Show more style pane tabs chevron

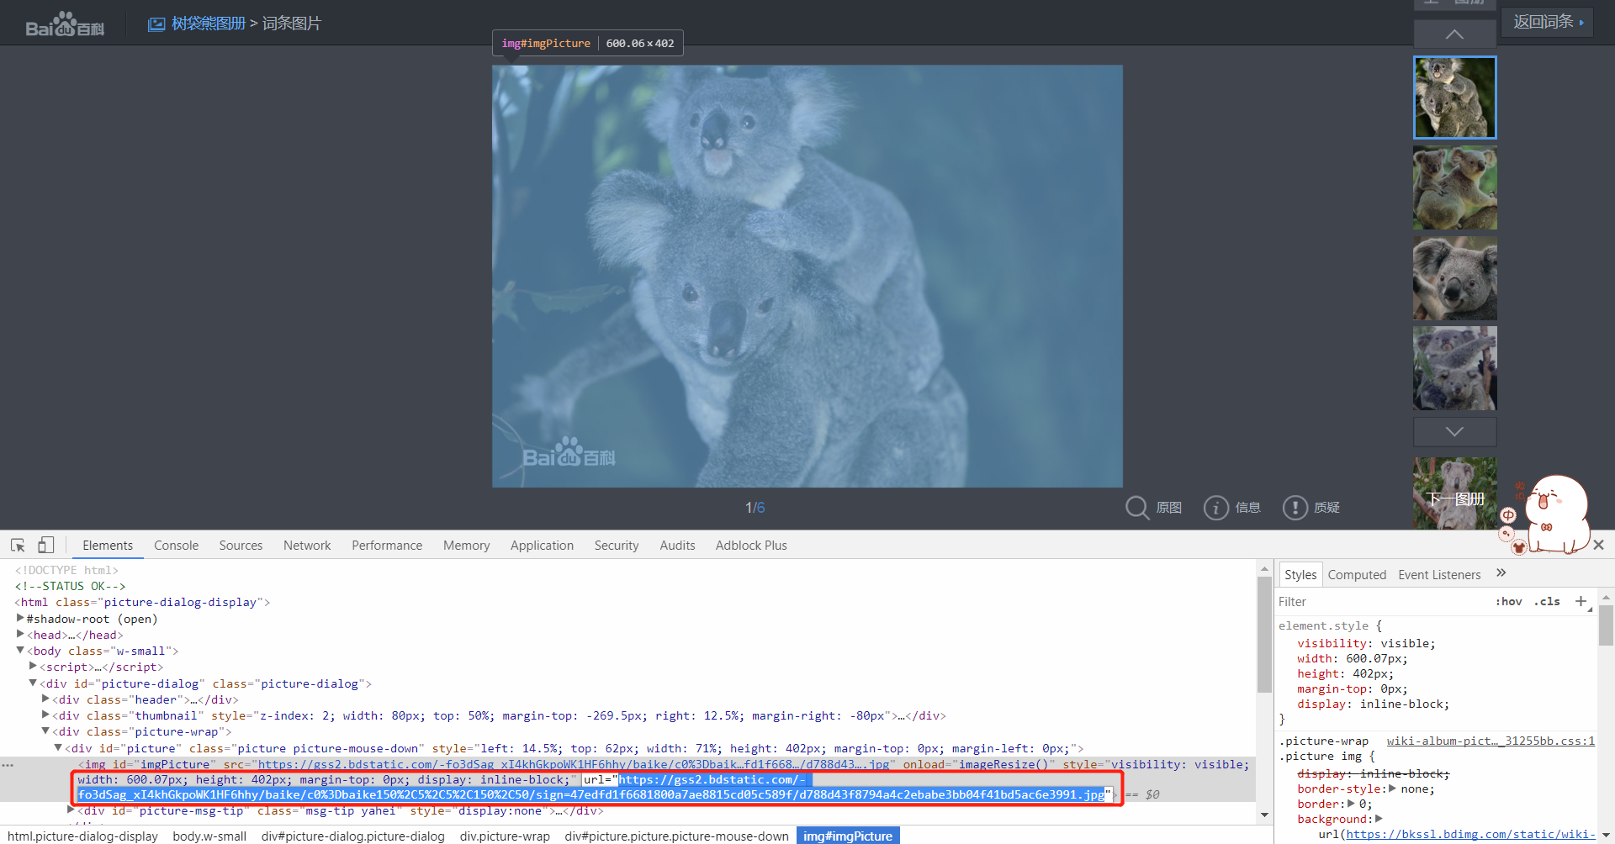[1501, 573]
